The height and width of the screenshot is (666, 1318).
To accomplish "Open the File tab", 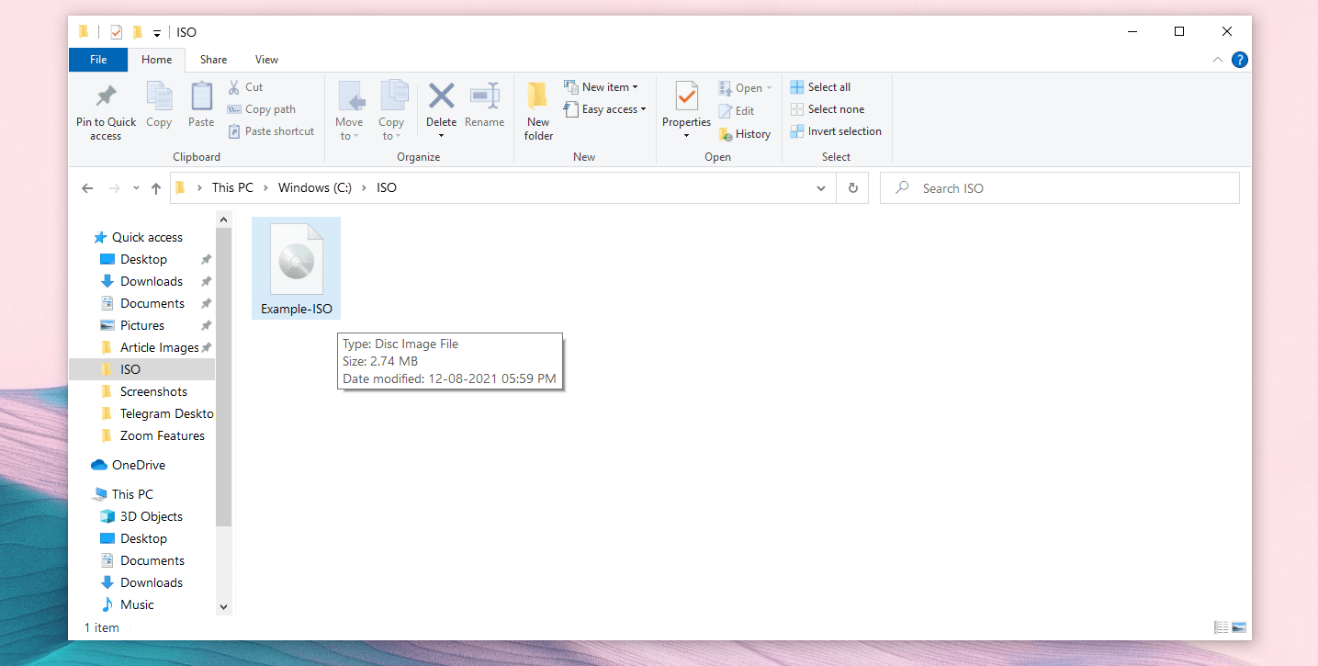I will coord(98,60).
